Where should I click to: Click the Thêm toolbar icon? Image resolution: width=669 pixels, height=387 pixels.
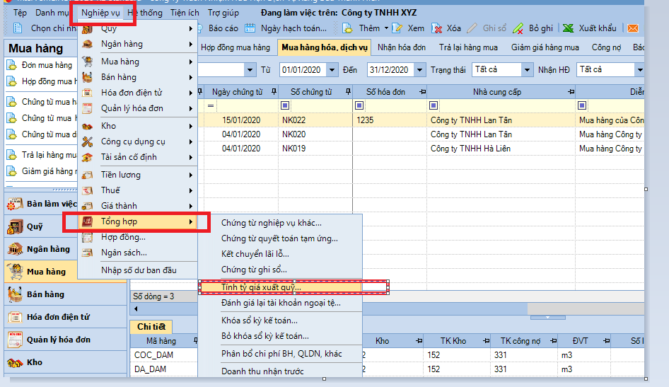pos(348,28)
